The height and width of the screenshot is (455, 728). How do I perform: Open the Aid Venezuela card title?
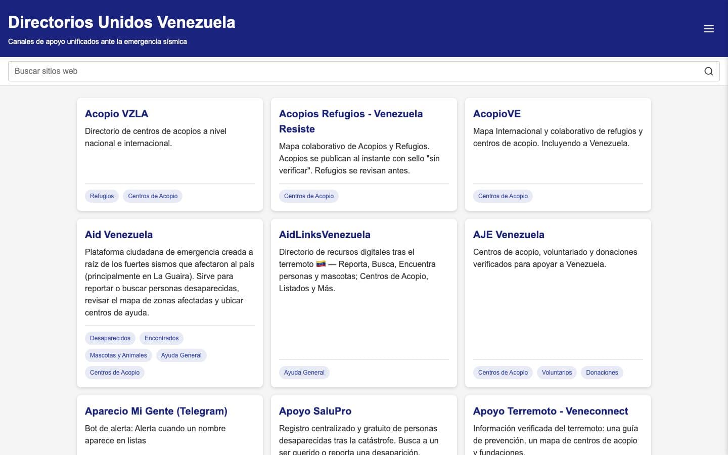tap(119, 235)
